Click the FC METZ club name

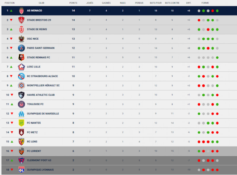pyautogui.click(x=32, y=132)
